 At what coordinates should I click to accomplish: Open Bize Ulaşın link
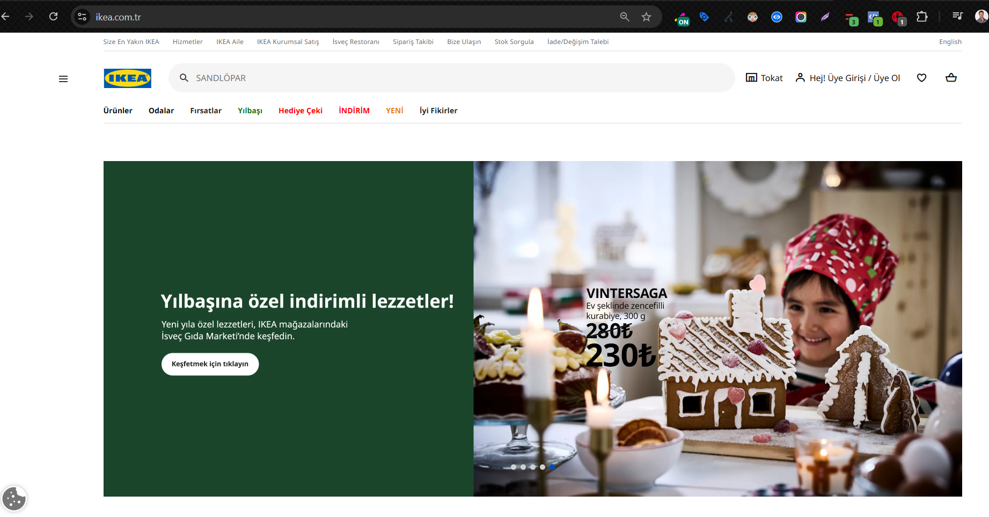coord(464,42)
